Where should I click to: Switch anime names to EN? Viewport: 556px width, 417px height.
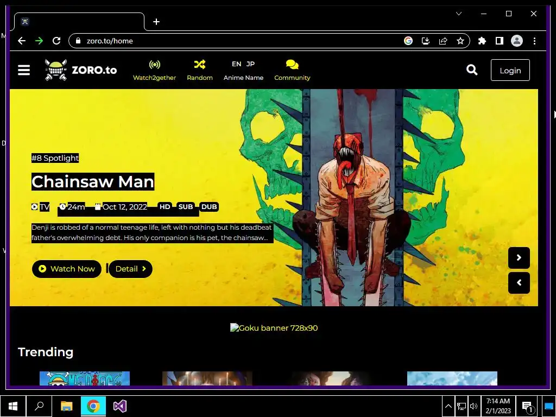(236, 64)
